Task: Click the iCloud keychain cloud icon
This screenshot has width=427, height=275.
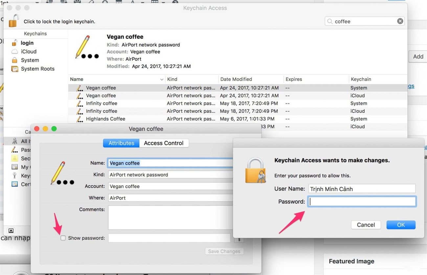Action: click(14, 51)
